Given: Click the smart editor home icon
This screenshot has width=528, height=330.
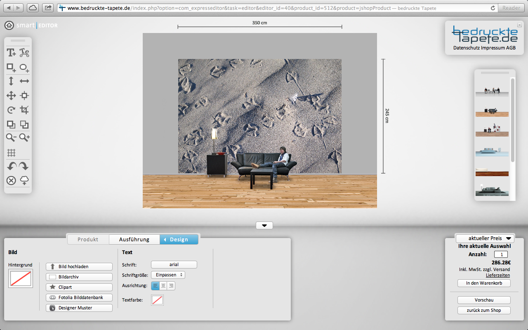Looking at the screenshot, I should click(9, 26).
